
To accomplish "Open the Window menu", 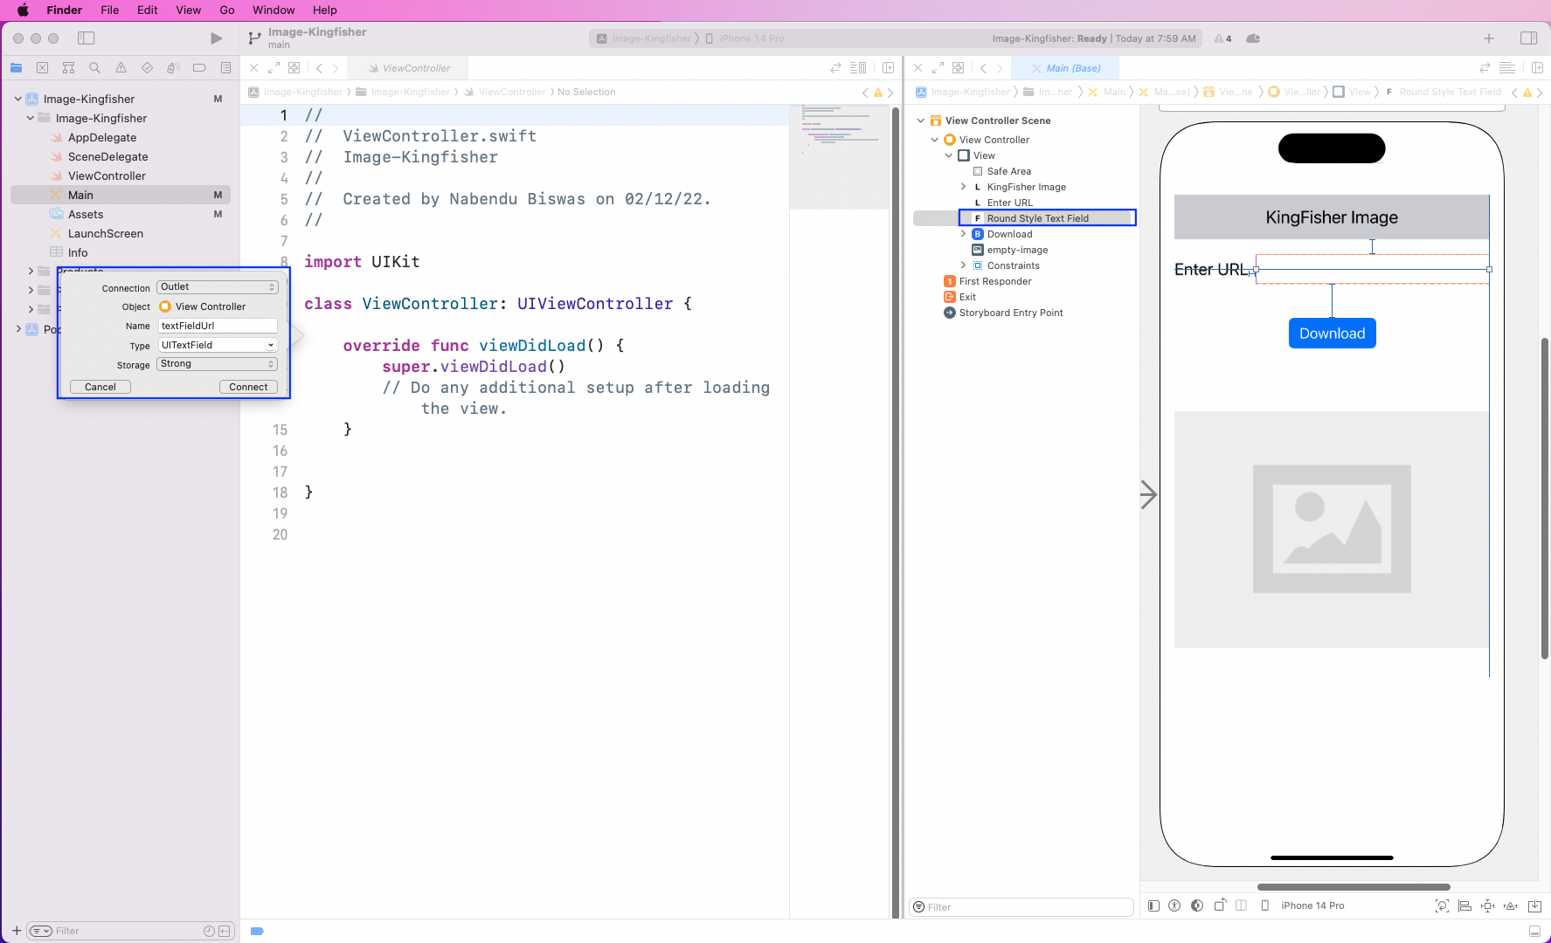I will point(273,10).
